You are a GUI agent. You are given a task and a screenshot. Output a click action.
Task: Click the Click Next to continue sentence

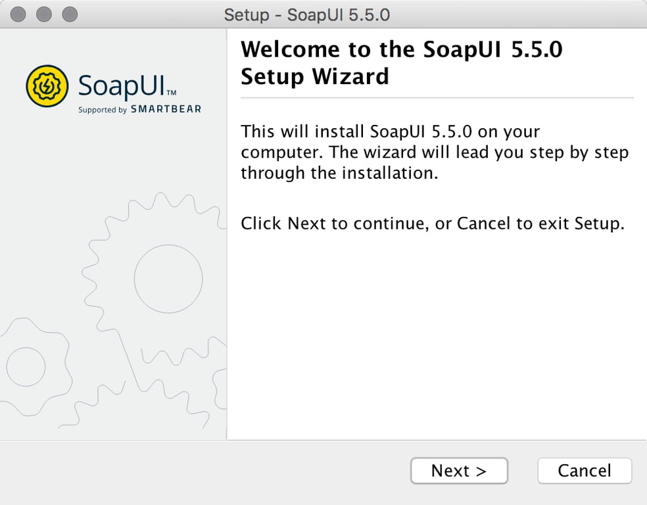[x=431, y=223]
